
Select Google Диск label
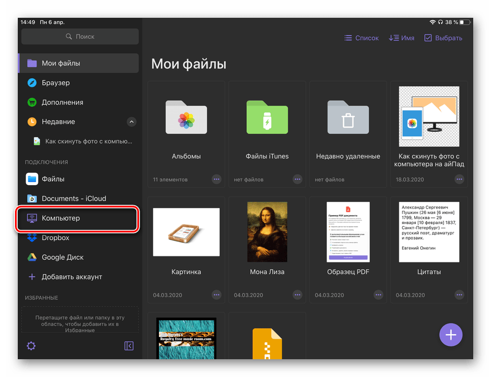click(x=63, y=257)
